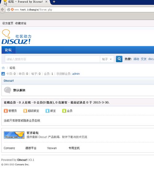Screen dimensions: 154x172
Task: Focus the forum search input box
Action: coord(52,59)
